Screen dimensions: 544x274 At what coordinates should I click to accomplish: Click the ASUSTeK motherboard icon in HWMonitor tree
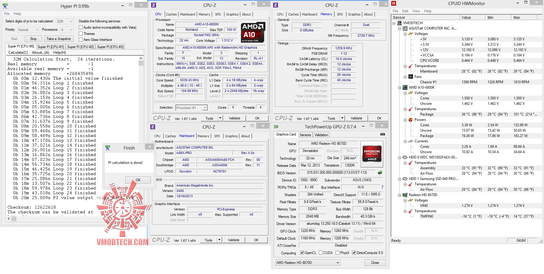(x=405, y=28)
